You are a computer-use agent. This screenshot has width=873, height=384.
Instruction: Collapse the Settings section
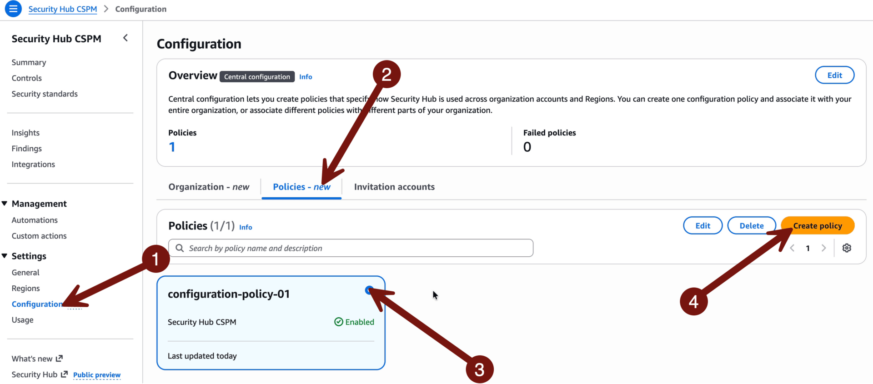(5, 256)
